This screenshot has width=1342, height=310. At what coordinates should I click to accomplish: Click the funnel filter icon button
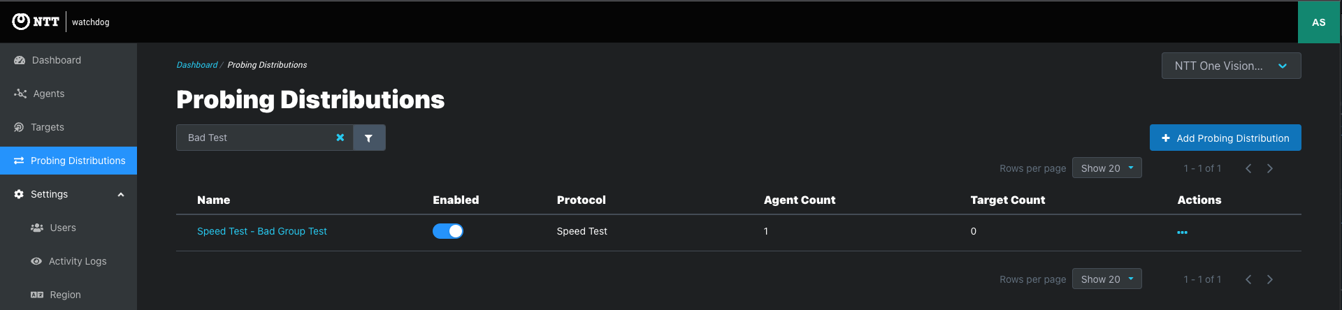369,138
